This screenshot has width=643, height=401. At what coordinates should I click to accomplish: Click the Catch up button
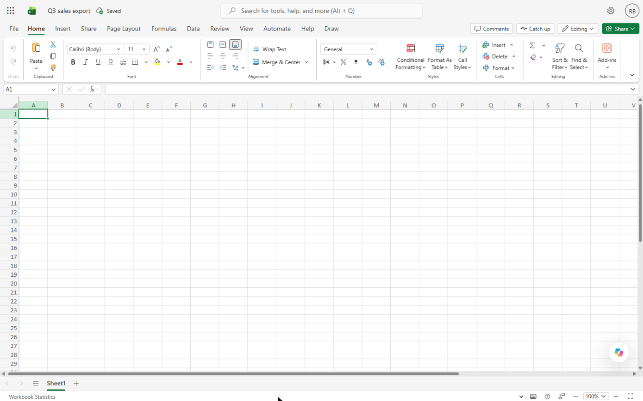pyautogui.click(x=535, y=29)
